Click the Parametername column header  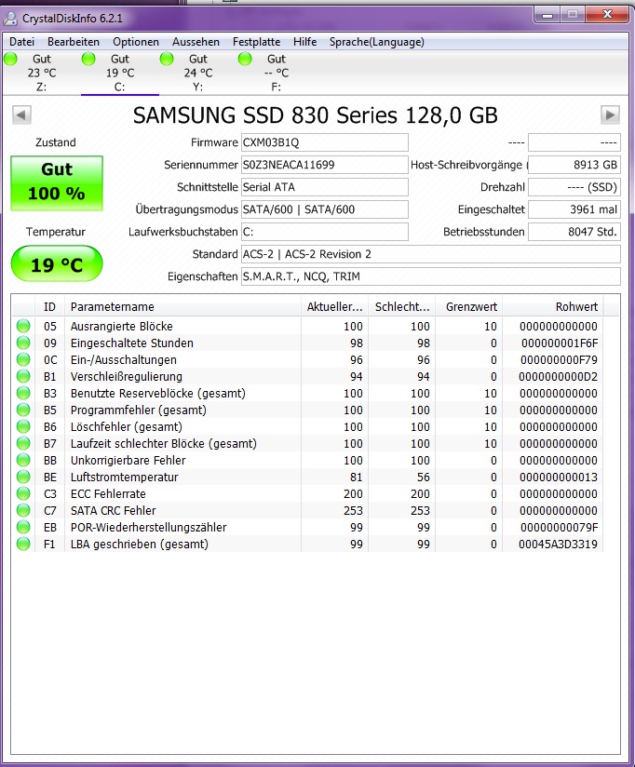click(x=183, y=306)
